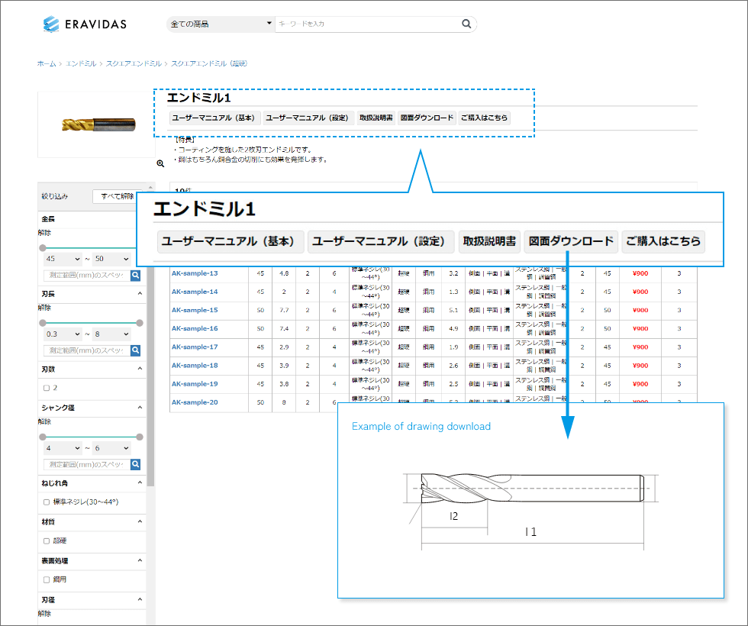This screenshot has width=748, height=626.
Task: Click the search icon in the 刃長 spec field
Action: (x=136, y=350)
